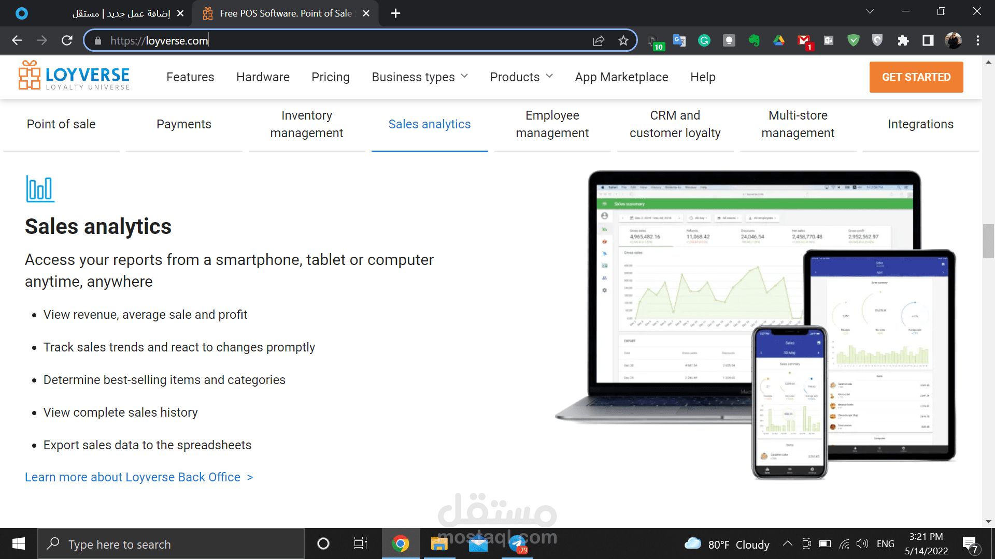Open Evernote extension icon
This screenshot has width=995, height=559.
coord(754,40)
